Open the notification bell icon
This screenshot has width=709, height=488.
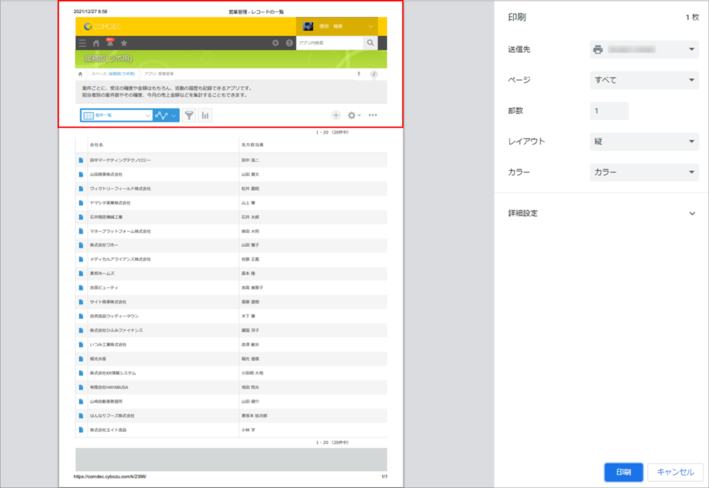109,43
